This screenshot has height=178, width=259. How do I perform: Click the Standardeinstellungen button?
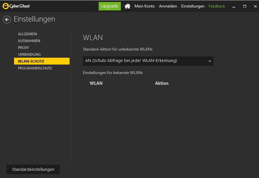click(33, 169)
